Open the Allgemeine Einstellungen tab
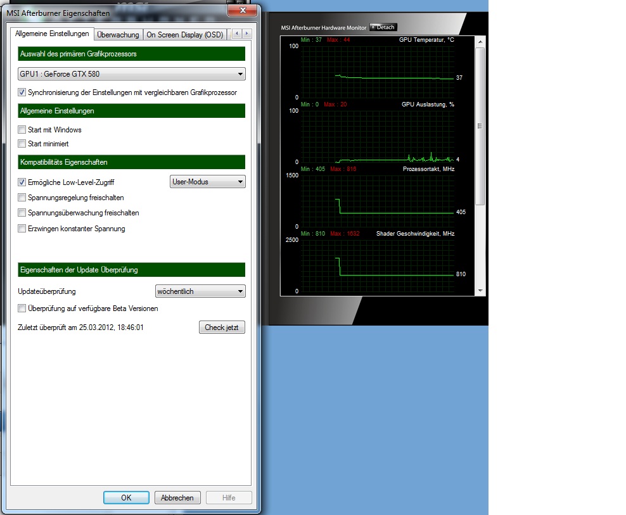 (52, 34)
